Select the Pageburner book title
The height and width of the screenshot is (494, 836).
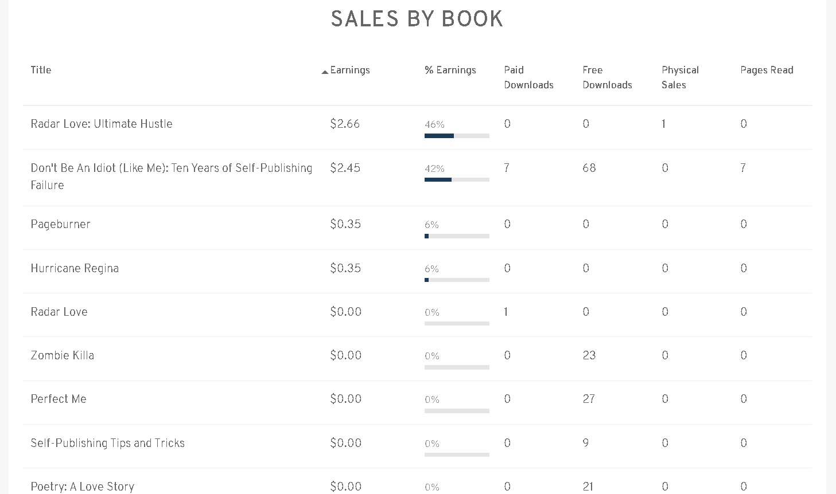(60, 224)
